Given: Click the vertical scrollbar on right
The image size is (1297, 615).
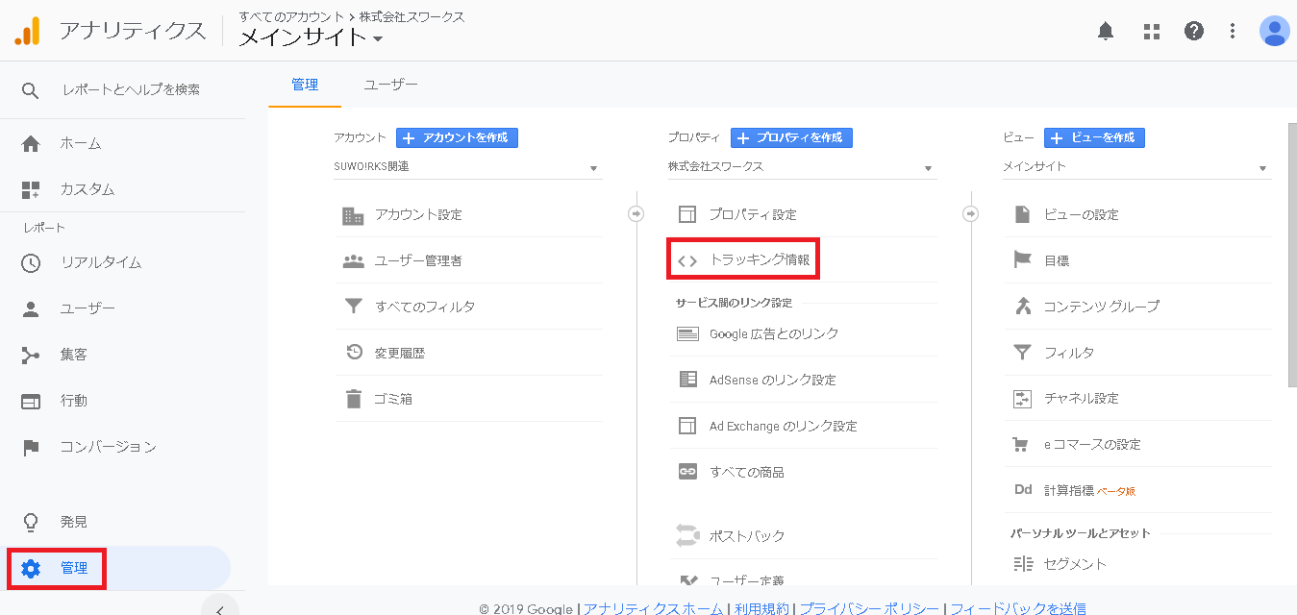Looking at the screenshot, I should 1291,255.
